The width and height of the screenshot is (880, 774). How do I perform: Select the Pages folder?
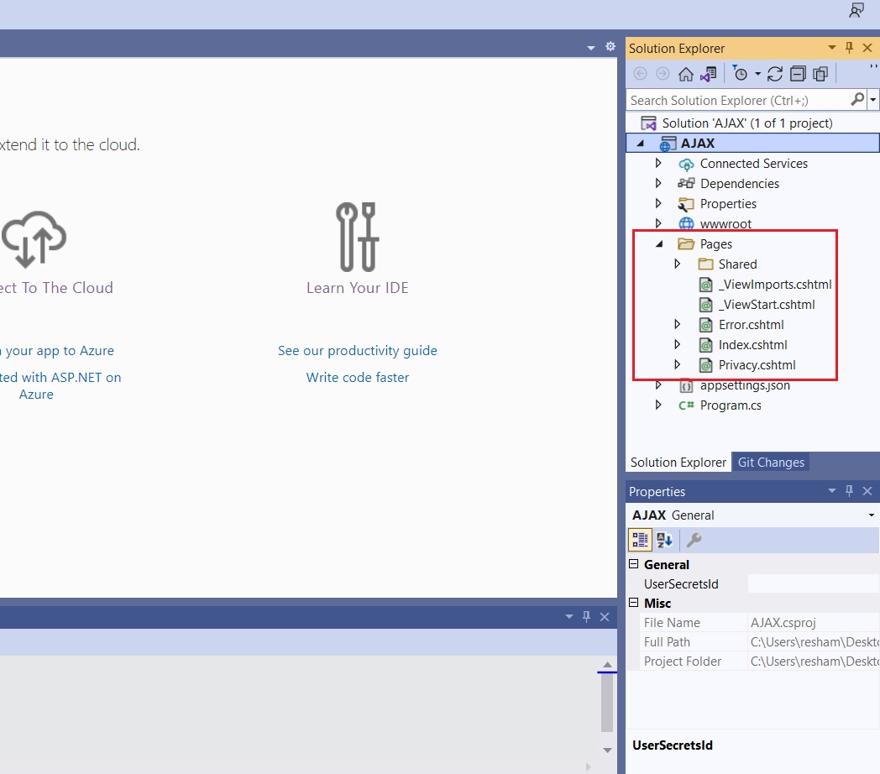coord(715,244)
